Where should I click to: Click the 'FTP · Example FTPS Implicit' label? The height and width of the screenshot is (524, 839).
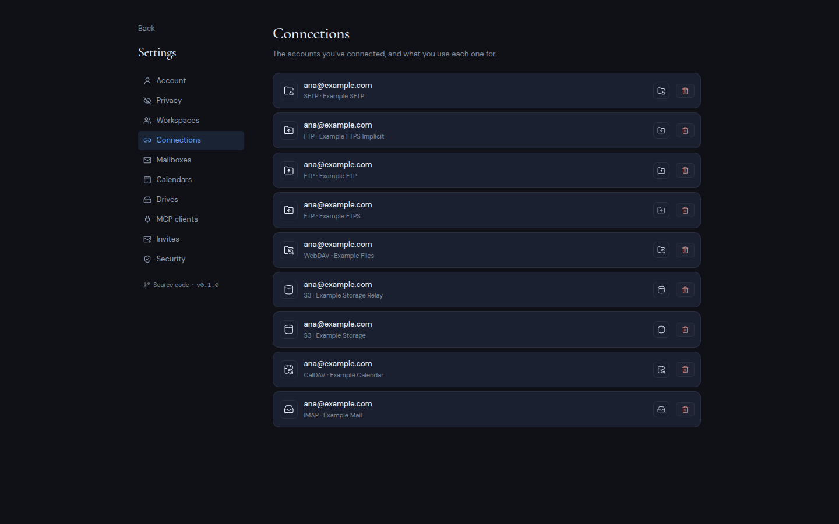[344, 136]
